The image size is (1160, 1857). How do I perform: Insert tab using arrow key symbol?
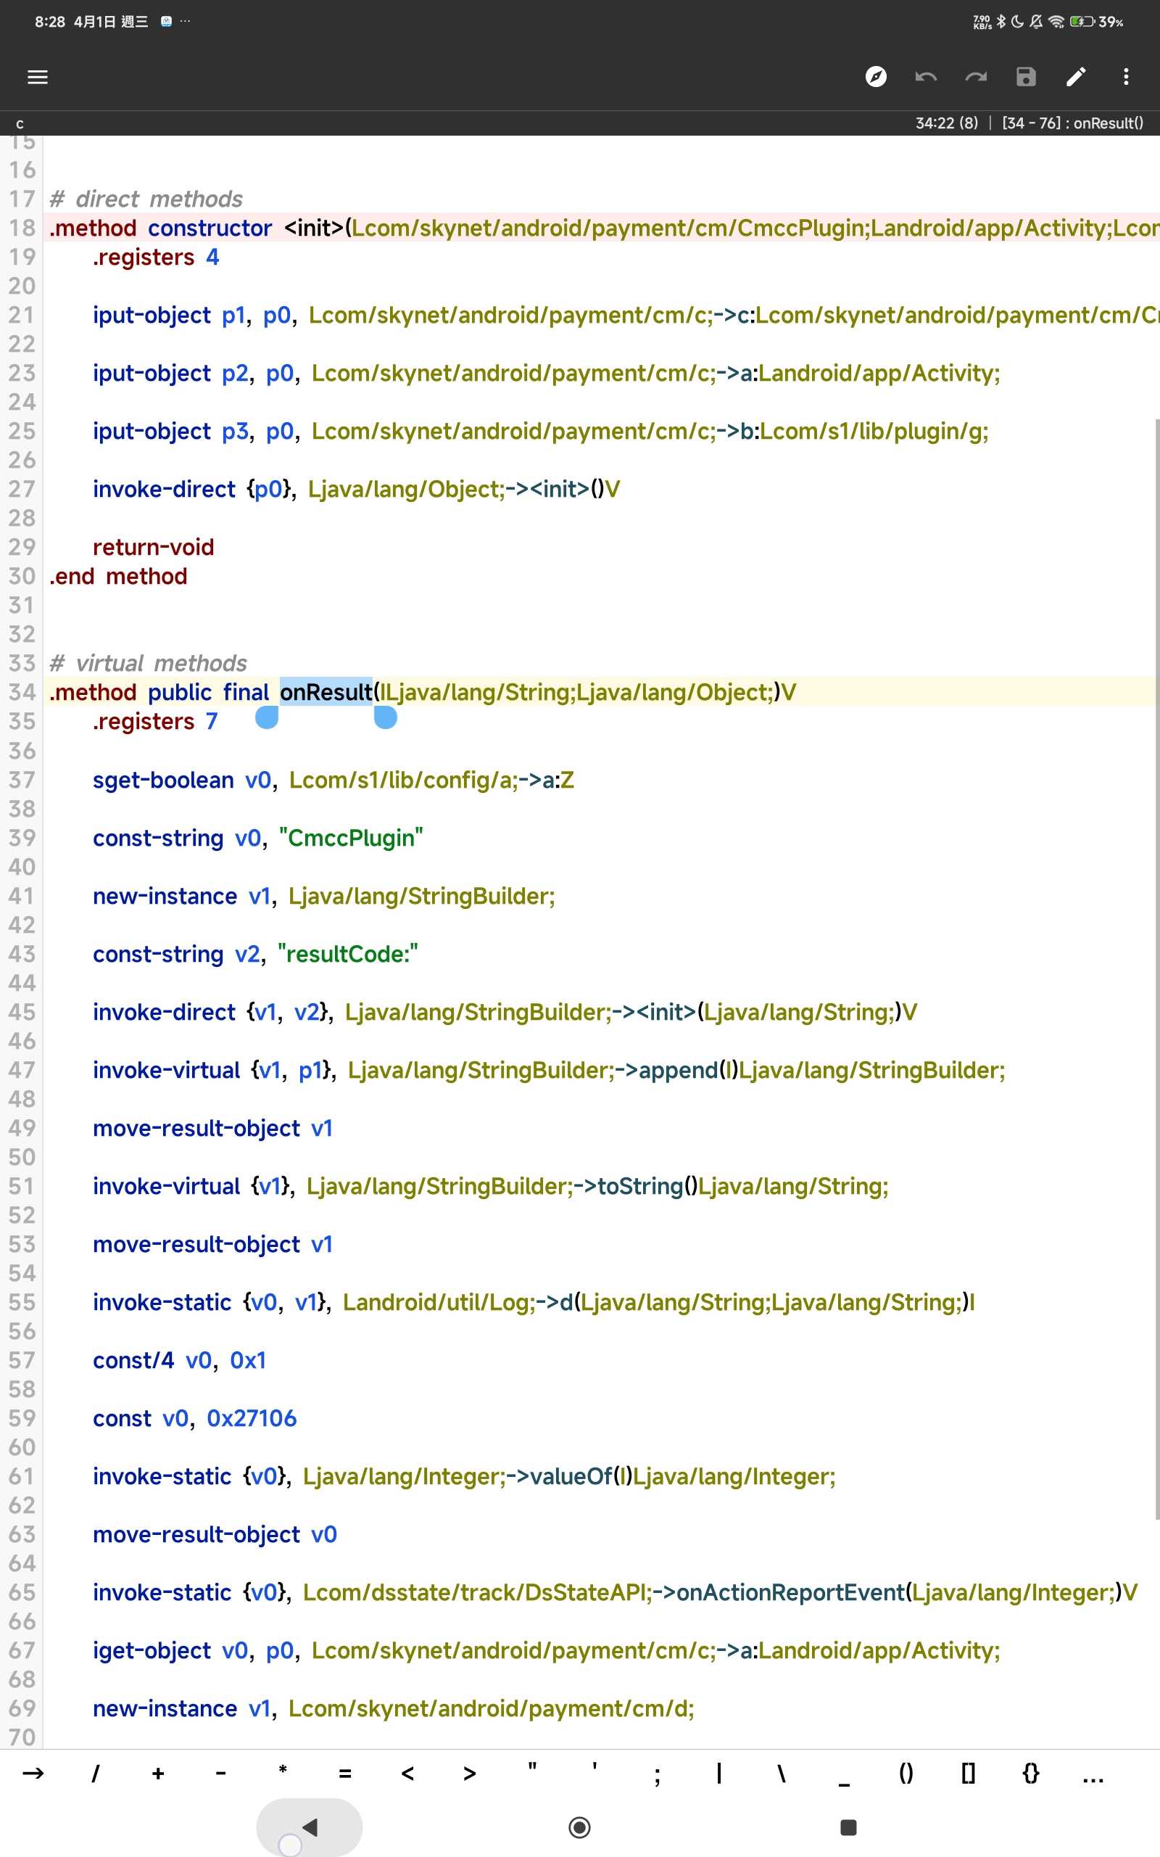pyautogui.click(x=33, y=1774)
